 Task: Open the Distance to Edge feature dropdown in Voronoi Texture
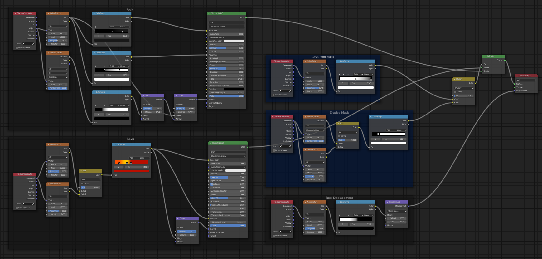click(315, 130)
